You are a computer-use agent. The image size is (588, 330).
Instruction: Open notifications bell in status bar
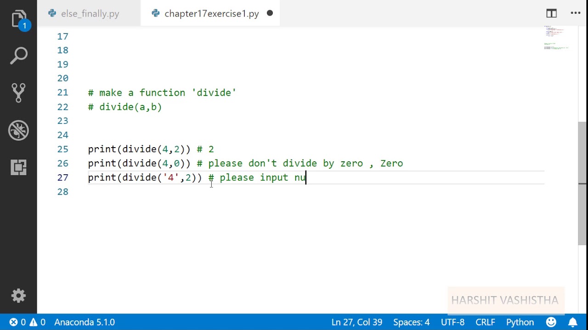[572, 322]
